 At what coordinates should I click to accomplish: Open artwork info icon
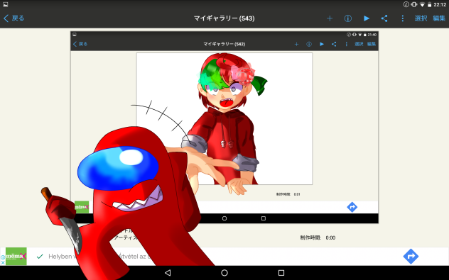tap(347, 18)
